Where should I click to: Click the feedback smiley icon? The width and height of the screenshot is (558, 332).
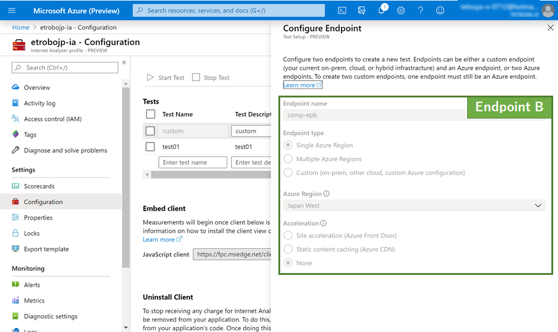click(x=440, y=10)
